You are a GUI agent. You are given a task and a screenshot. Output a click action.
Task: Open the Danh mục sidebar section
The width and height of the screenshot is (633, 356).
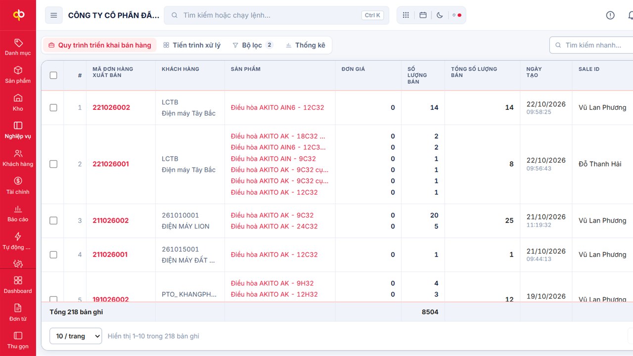[18, 47]
